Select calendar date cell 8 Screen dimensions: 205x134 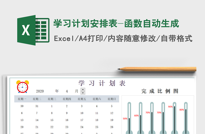[52, 113]
